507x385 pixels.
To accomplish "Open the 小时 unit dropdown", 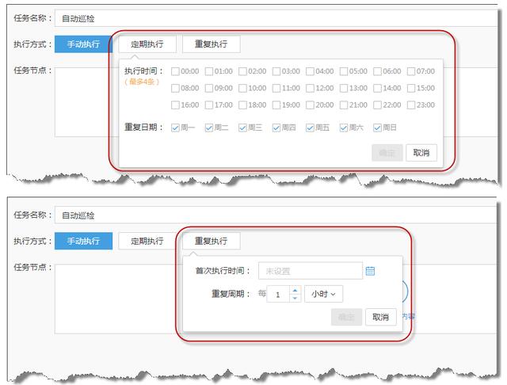I will [x=323, y=294].
